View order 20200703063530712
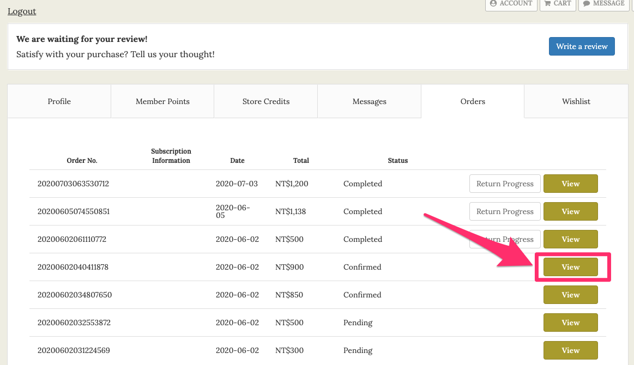 tap(571, 184)
